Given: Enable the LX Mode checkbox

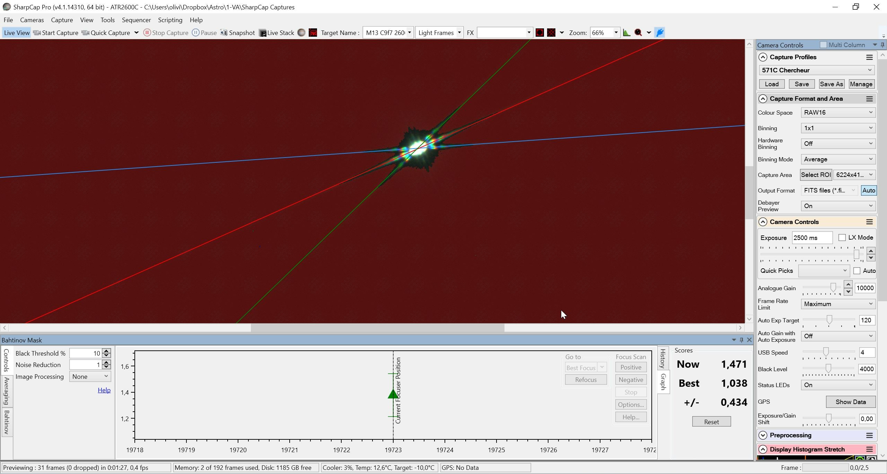Looking at the screenshot, I should coord(842,238).
